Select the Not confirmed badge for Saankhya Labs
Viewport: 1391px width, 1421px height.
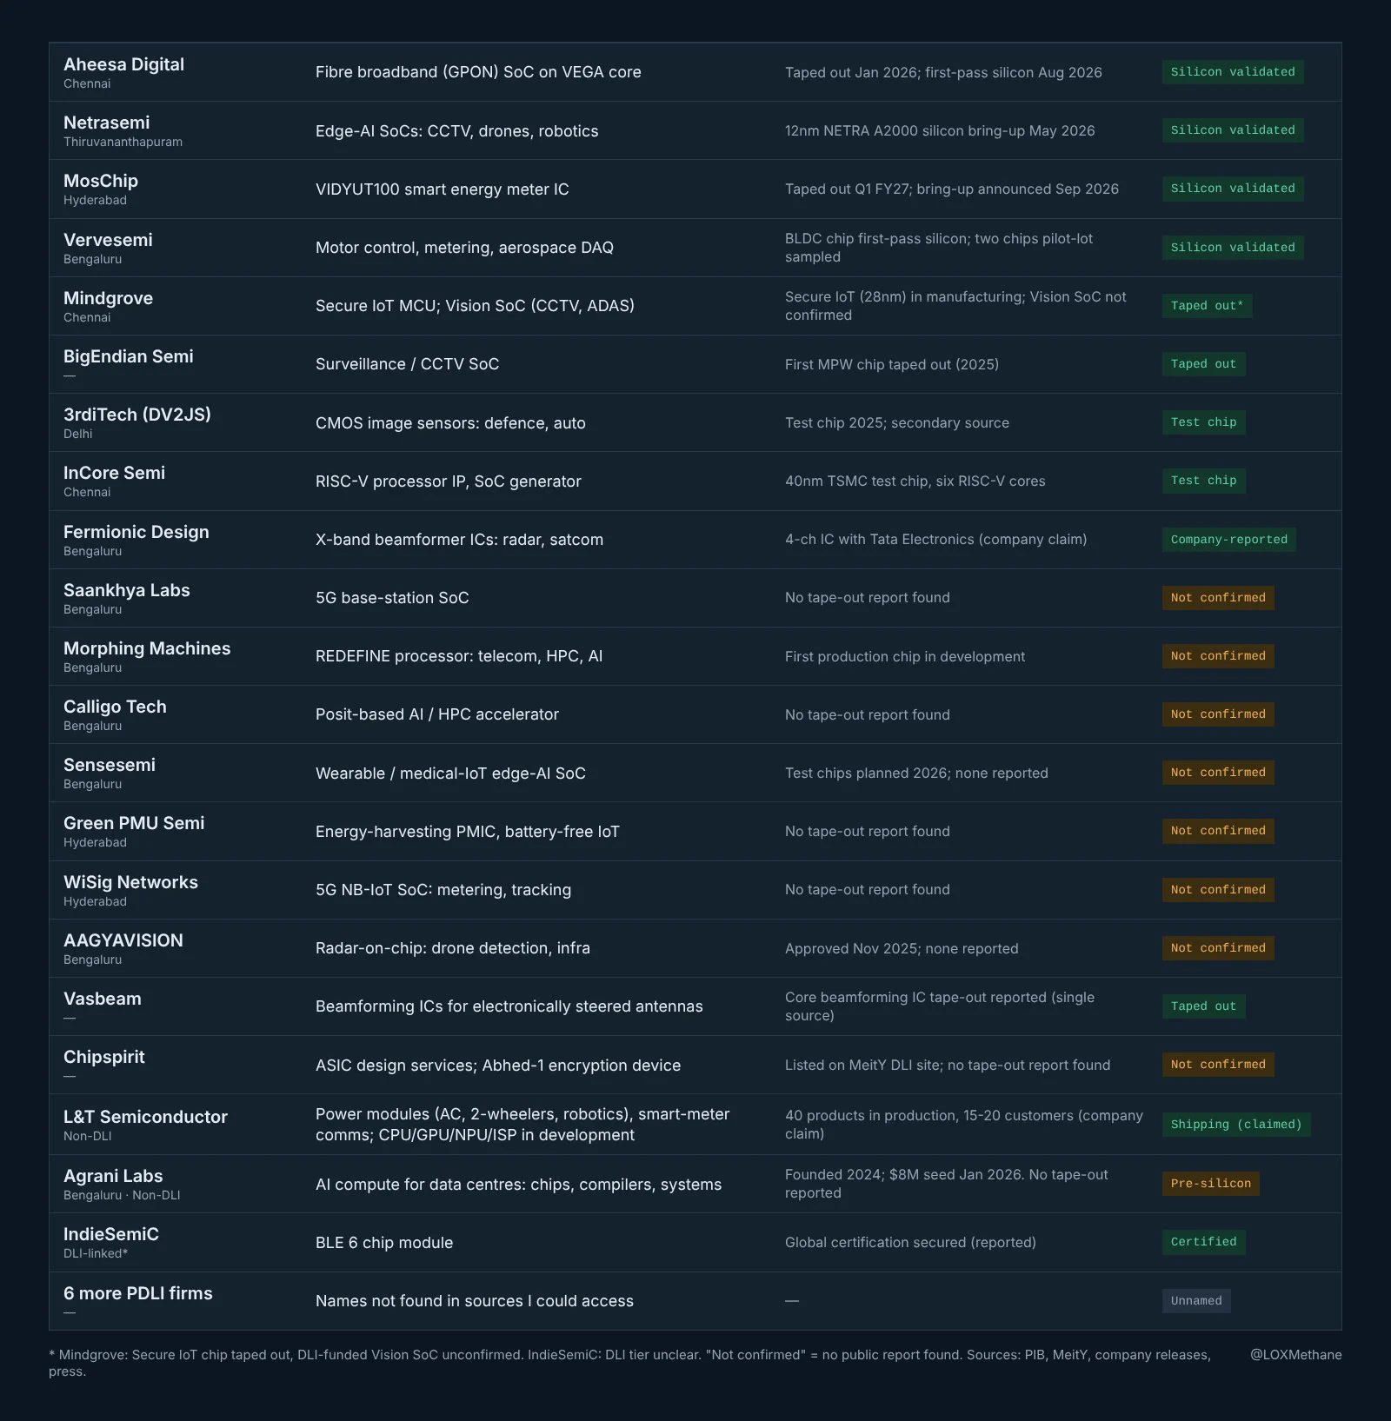(1218, 598)
